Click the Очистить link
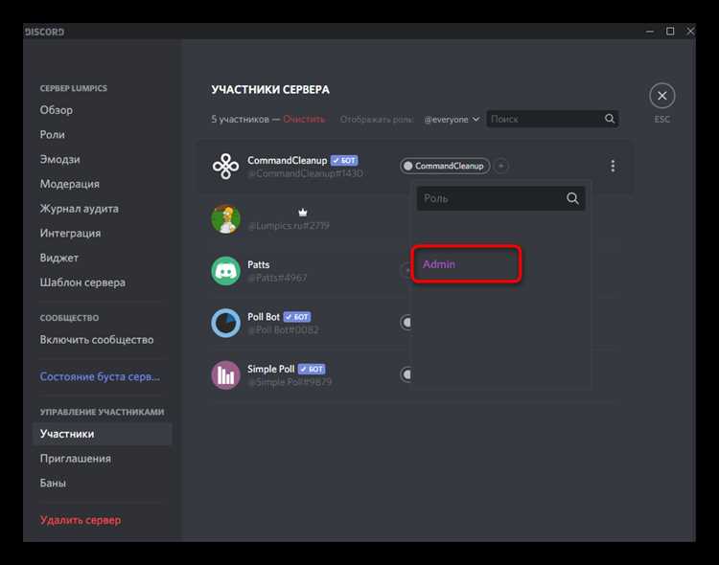Image resolution: width=719 pixels, height=565 pixels. [x=304, y=119]
